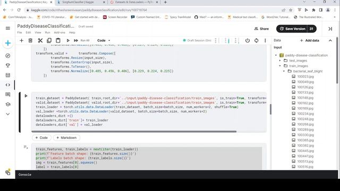Restart session with refresh icon
Image resolution: width=340 pixels, height=191 pixels.
(256, 40)
